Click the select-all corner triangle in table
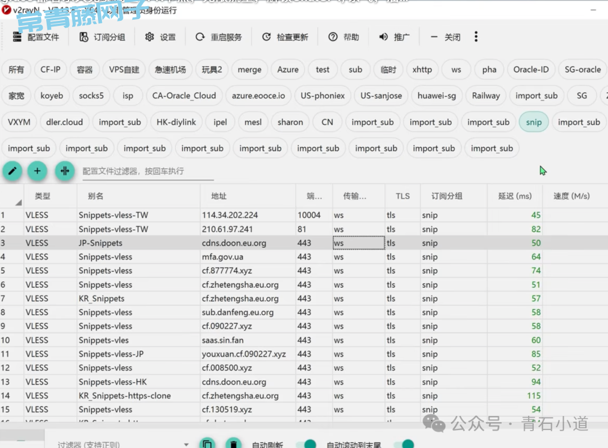 (x=19, y=202)
